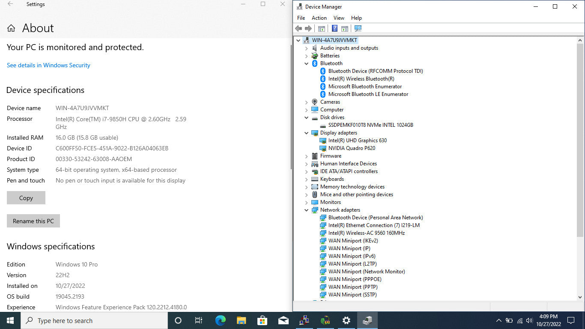Expand the Firmware category
This screenshot has width=585, height=329.
click(307, 156)
